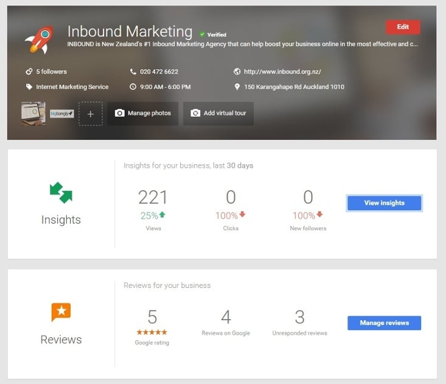The image size is (446, 384).
Task: Click the orange Reviews star icon
Action: [61, 312]
